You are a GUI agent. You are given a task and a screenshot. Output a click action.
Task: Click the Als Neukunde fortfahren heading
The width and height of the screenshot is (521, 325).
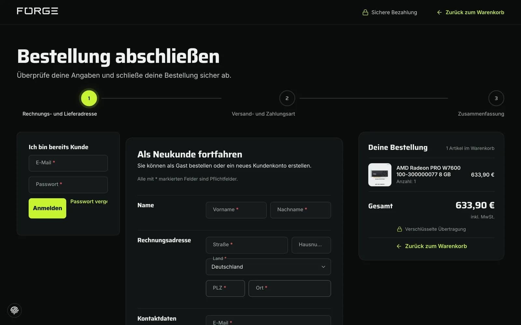190,154
